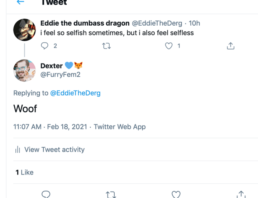258x198 pixels.
Task: Open the @FurryFem2 handle
Action: click(x=59, y=74)
